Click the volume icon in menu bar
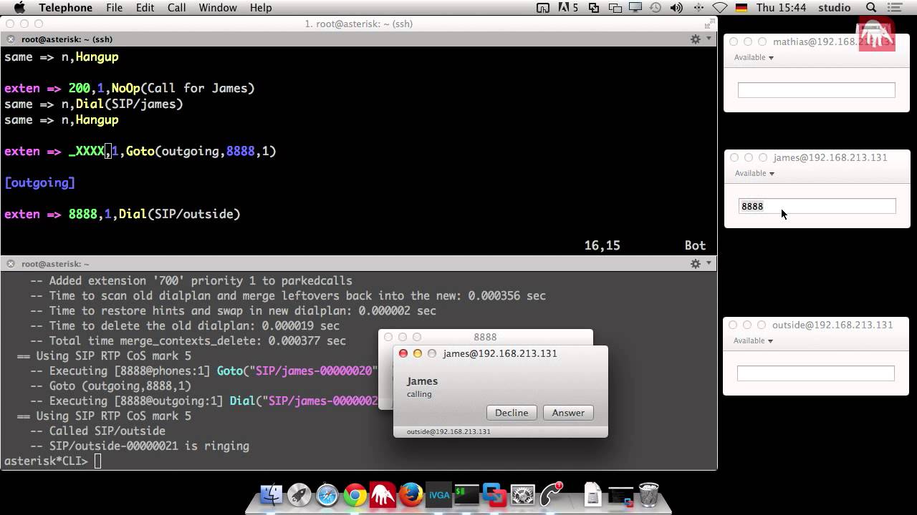 pyautogui.click(x=678, y=8)
